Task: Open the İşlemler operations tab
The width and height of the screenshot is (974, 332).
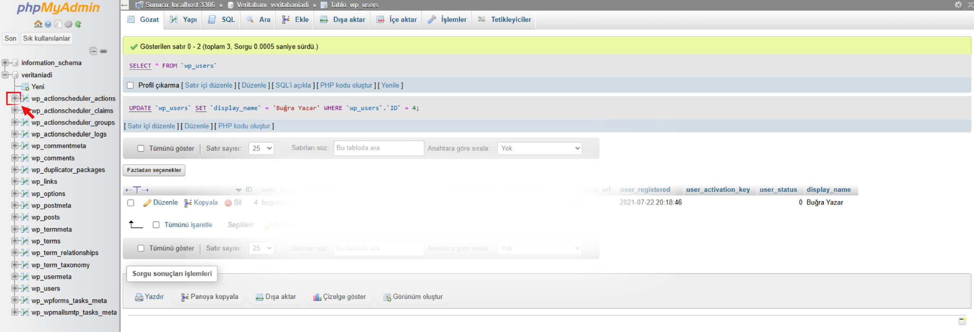Action: pos(447,20)
